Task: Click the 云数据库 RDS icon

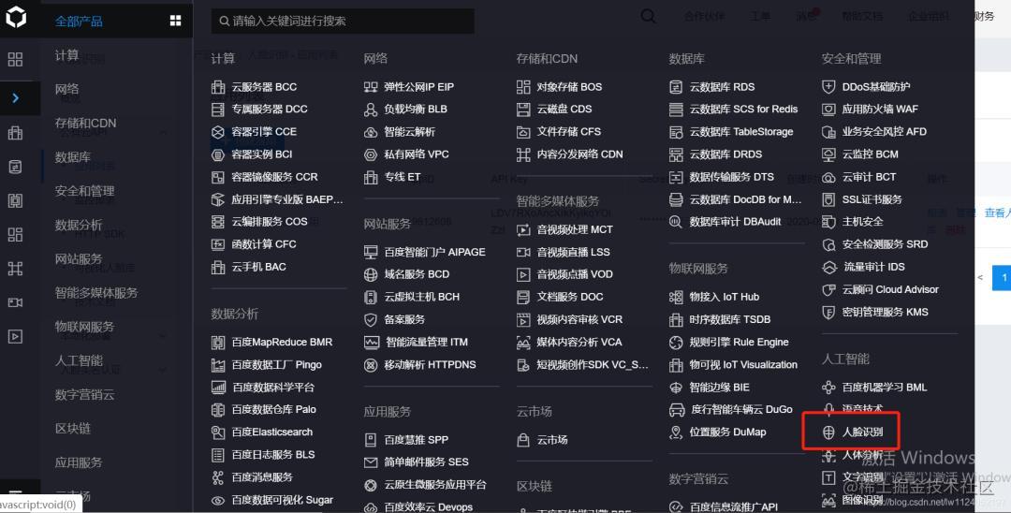Action: click(x=676, y=87)
